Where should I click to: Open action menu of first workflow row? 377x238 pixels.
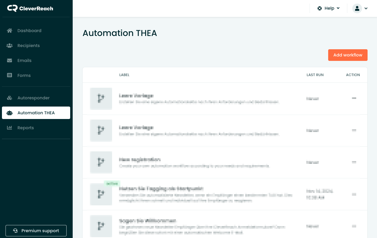(354, 98)
